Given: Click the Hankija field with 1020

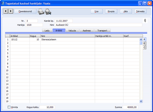Looking at the screenshot, I should coord(34,25).
